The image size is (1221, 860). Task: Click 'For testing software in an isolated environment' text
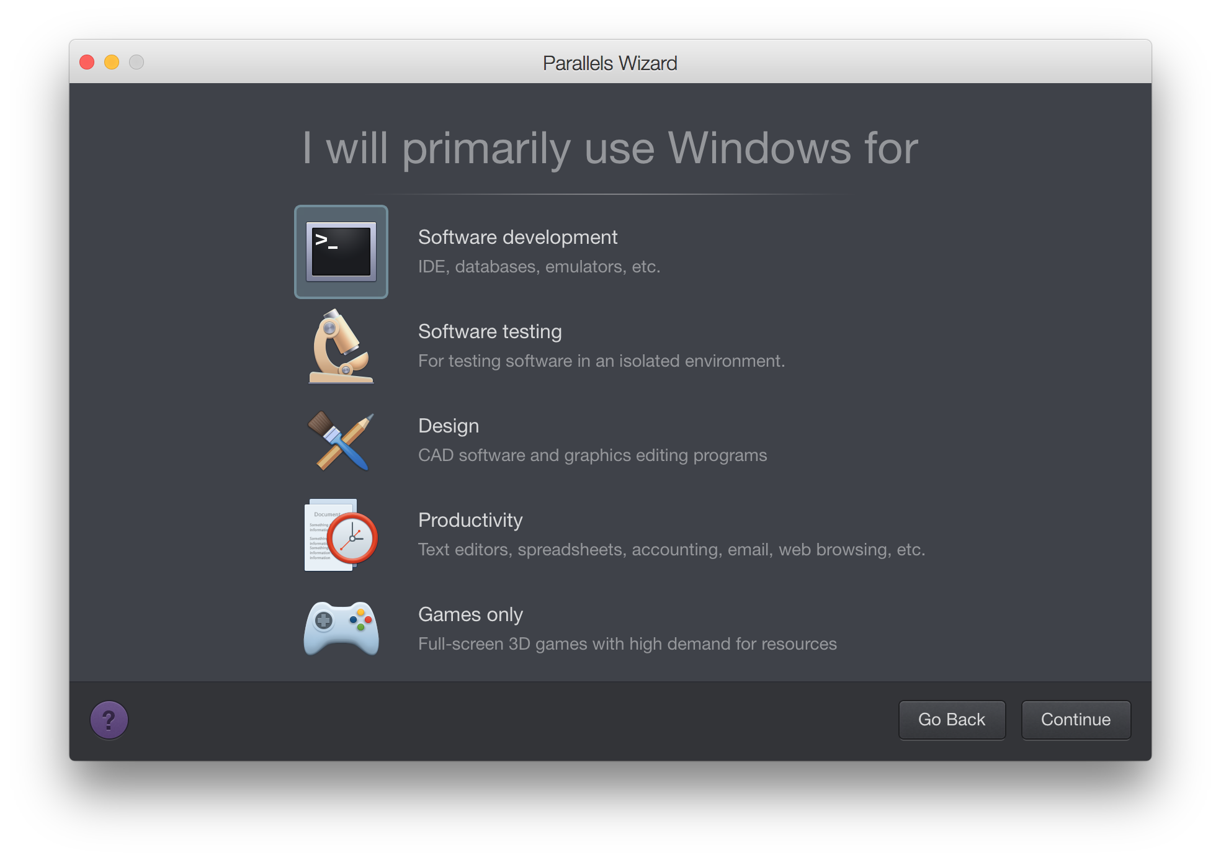click(601, 361)
